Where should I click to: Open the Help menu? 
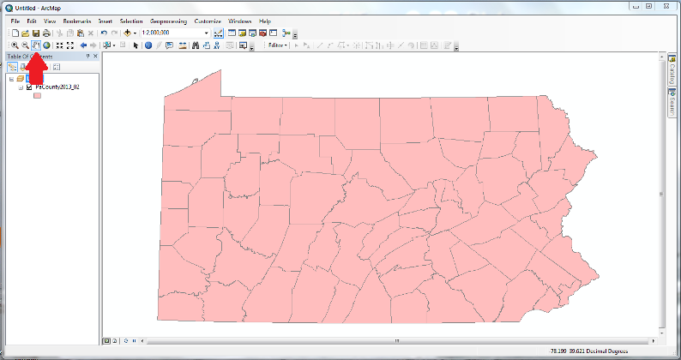pyautogui.click(x=265, y=21)
